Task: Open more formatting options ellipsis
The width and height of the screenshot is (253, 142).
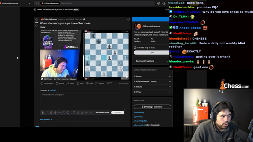Action: tap(91, 112)
